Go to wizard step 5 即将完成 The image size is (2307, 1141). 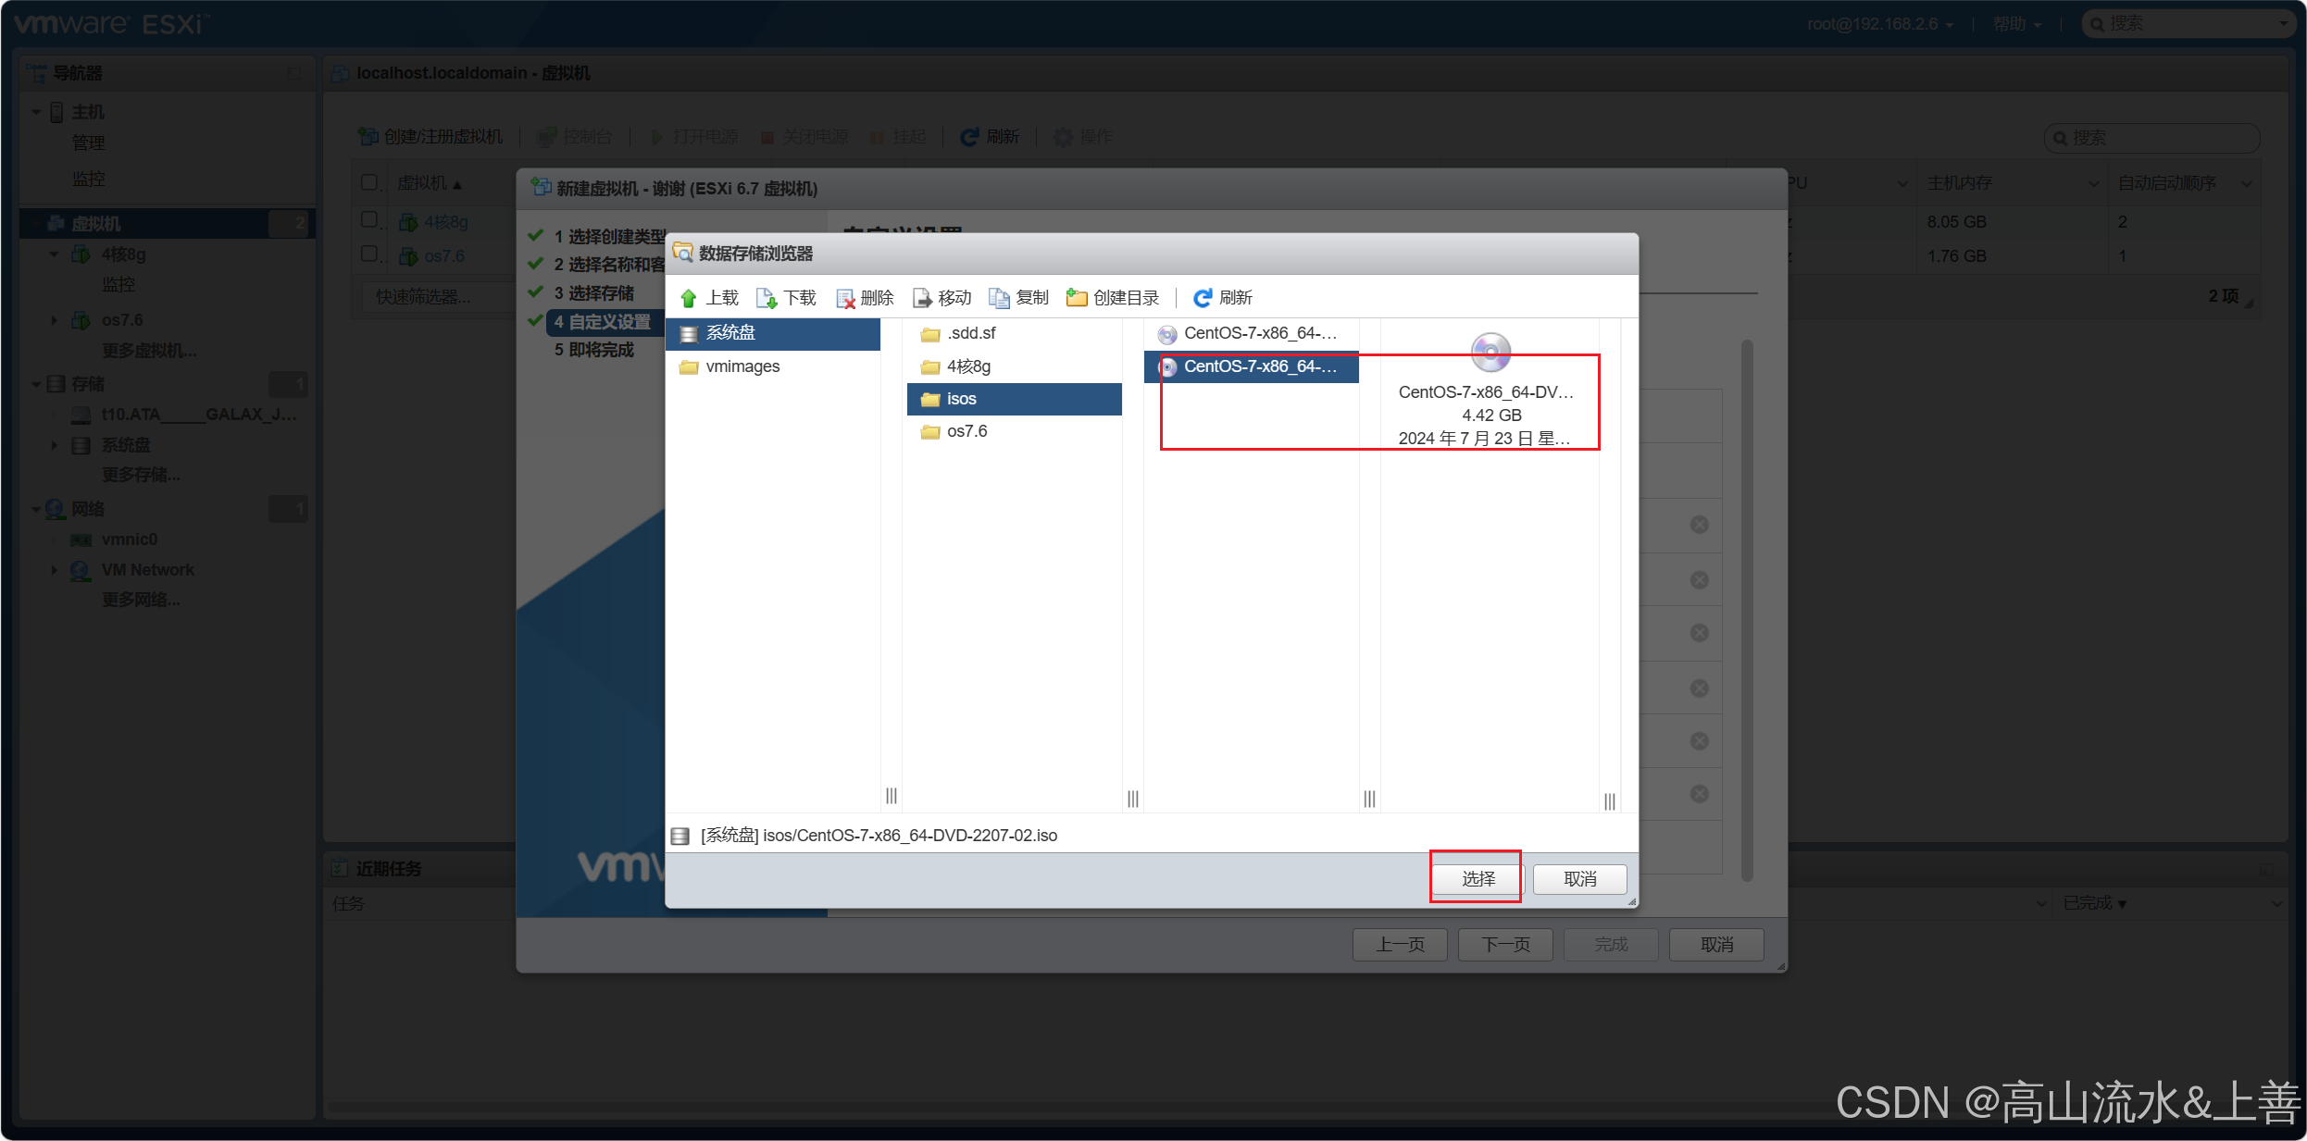[593, 350]
